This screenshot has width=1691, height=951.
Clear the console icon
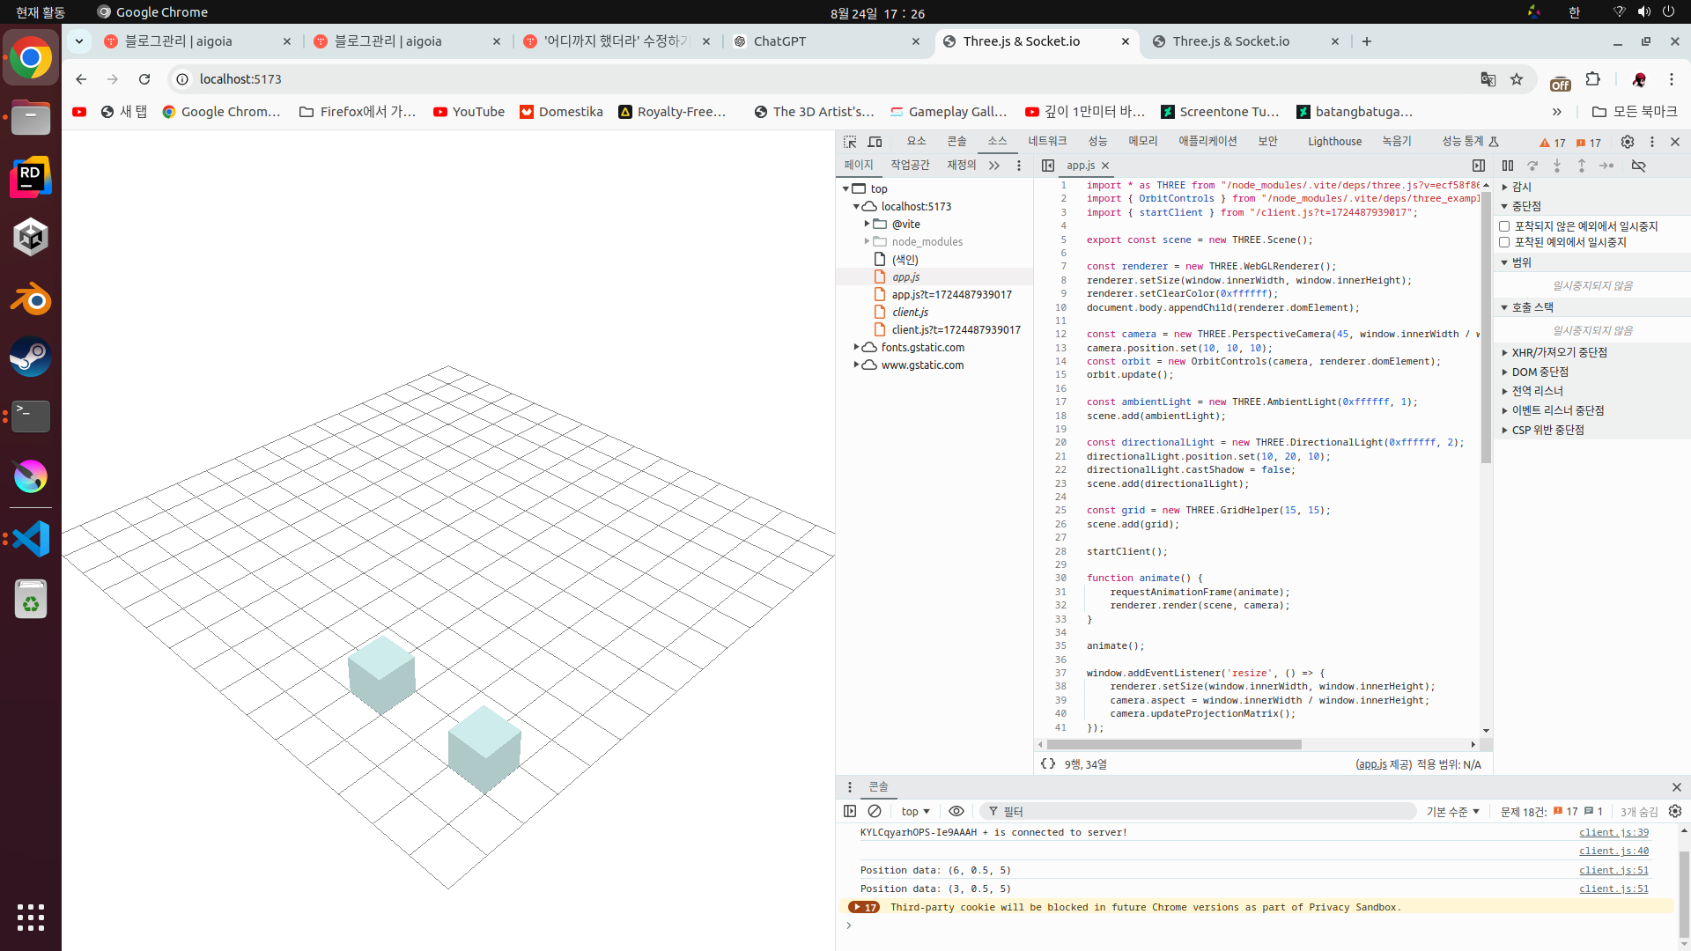click(875, 811)
